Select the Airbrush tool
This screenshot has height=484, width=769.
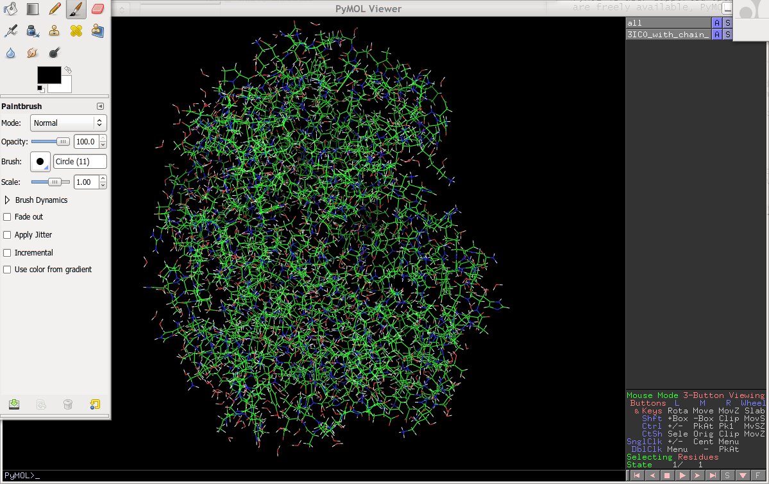coord(10,30)
